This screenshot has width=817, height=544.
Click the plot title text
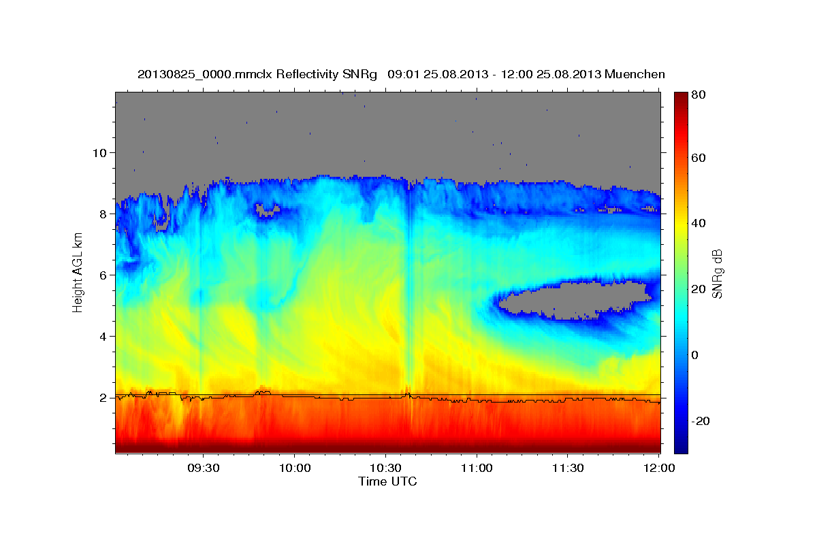coord(401,74)
